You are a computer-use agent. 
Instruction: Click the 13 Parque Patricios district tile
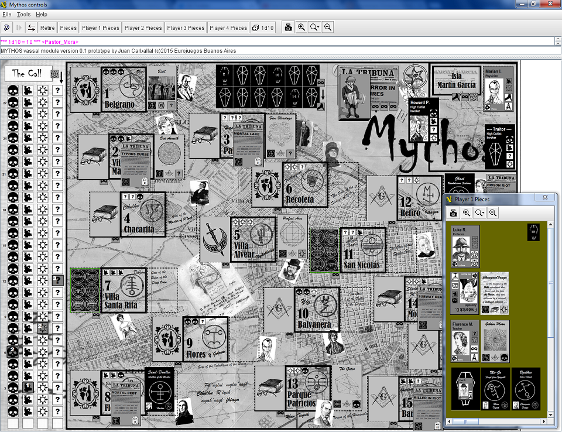coord(307,388)
